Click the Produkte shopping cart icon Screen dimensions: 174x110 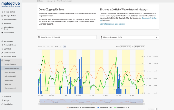point(2,96)
